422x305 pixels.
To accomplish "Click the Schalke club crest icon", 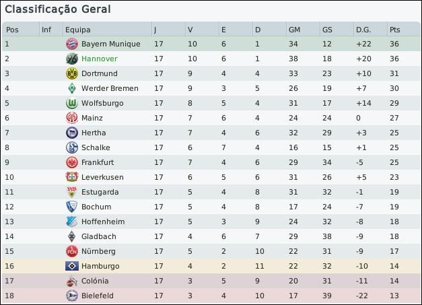I will click(71, 147).
